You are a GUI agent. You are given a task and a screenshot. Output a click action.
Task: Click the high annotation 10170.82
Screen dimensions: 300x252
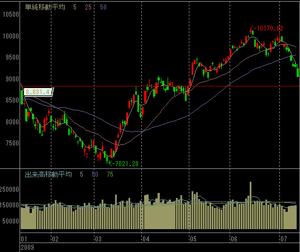pos(270,28)
